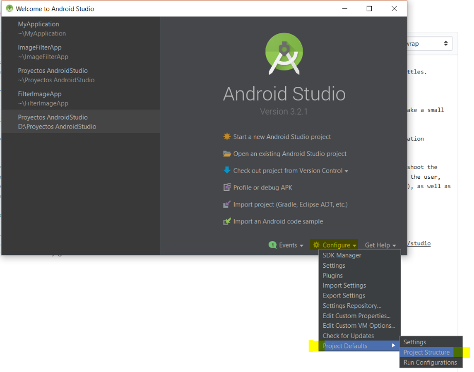Select Import Settings menu entry
The height and width of the screenshot is (372, 474).
pyautogui.click(x=359, y=286)
